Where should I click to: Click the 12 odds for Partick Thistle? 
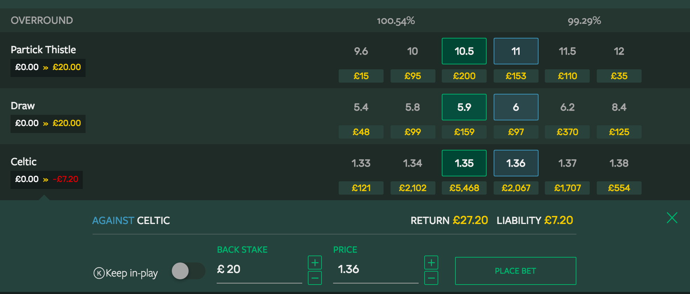tap(619, 51)
